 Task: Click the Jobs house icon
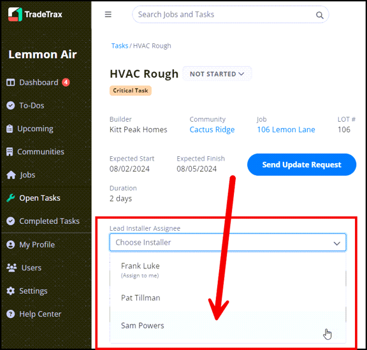[x=11, y=175]
